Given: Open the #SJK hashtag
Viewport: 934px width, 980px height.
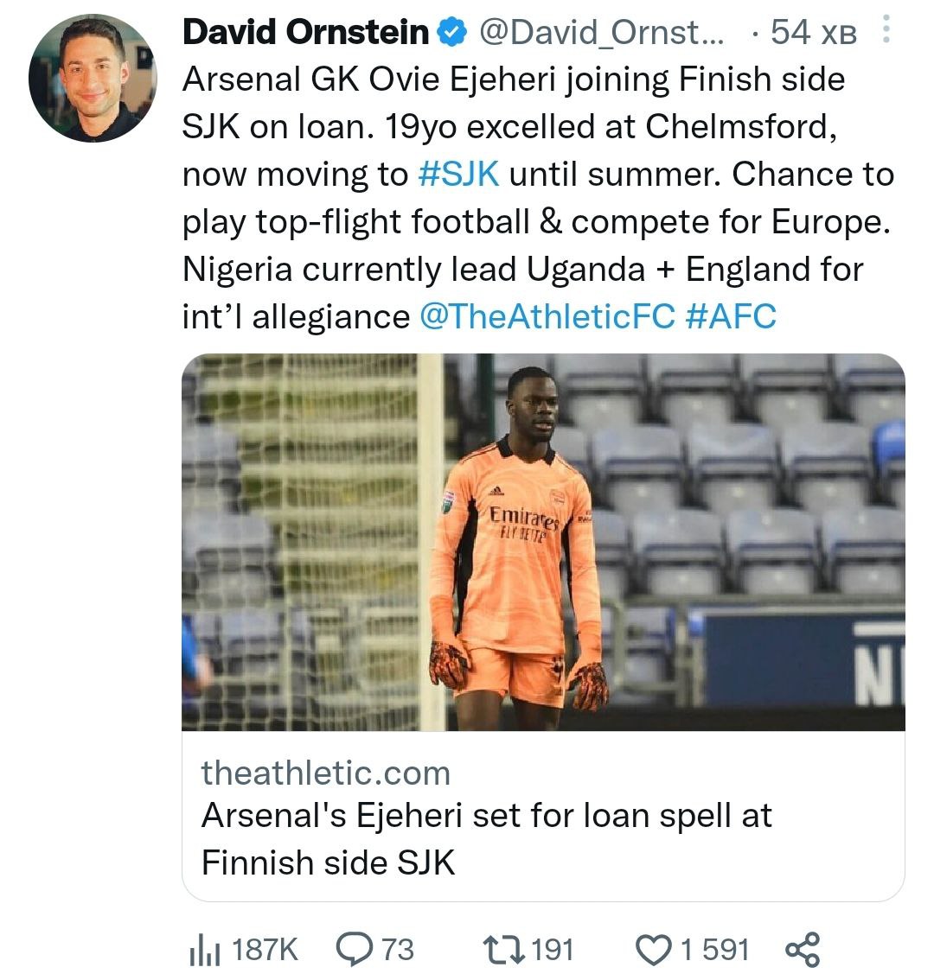Looking at the screenshot, I should pos(458,175).
